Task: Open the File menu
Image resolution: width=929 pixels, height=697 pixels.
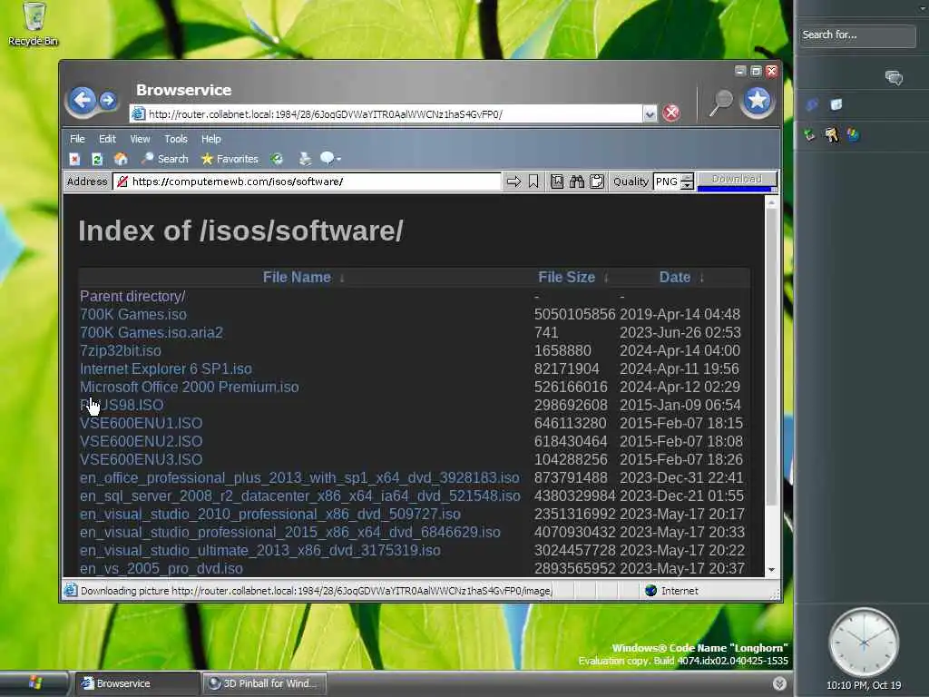Action: [77, 139]
